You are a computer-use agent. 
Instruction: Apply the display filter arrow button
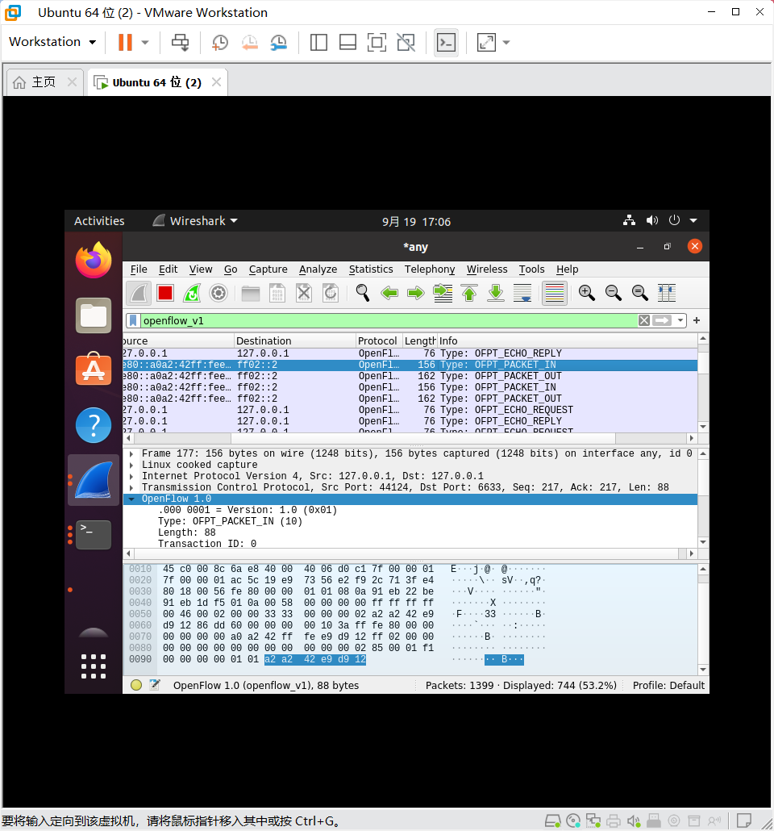tap(662, 320)
